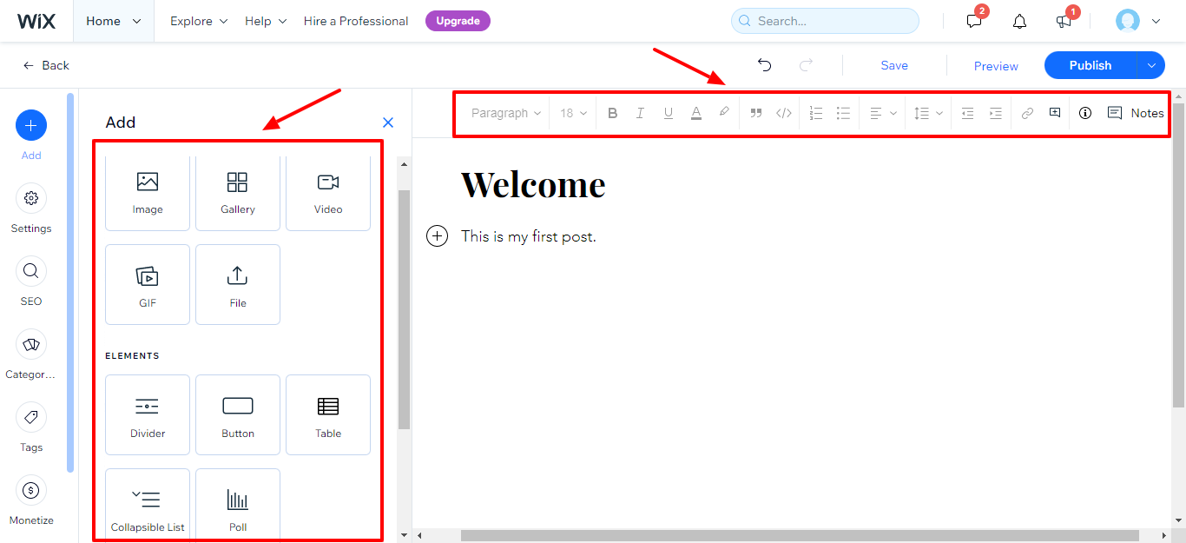Viewport: 1186px width, 543px height.
Task: Open the highlight color picker
Action: pyautogui.click(x=724, y=113)
